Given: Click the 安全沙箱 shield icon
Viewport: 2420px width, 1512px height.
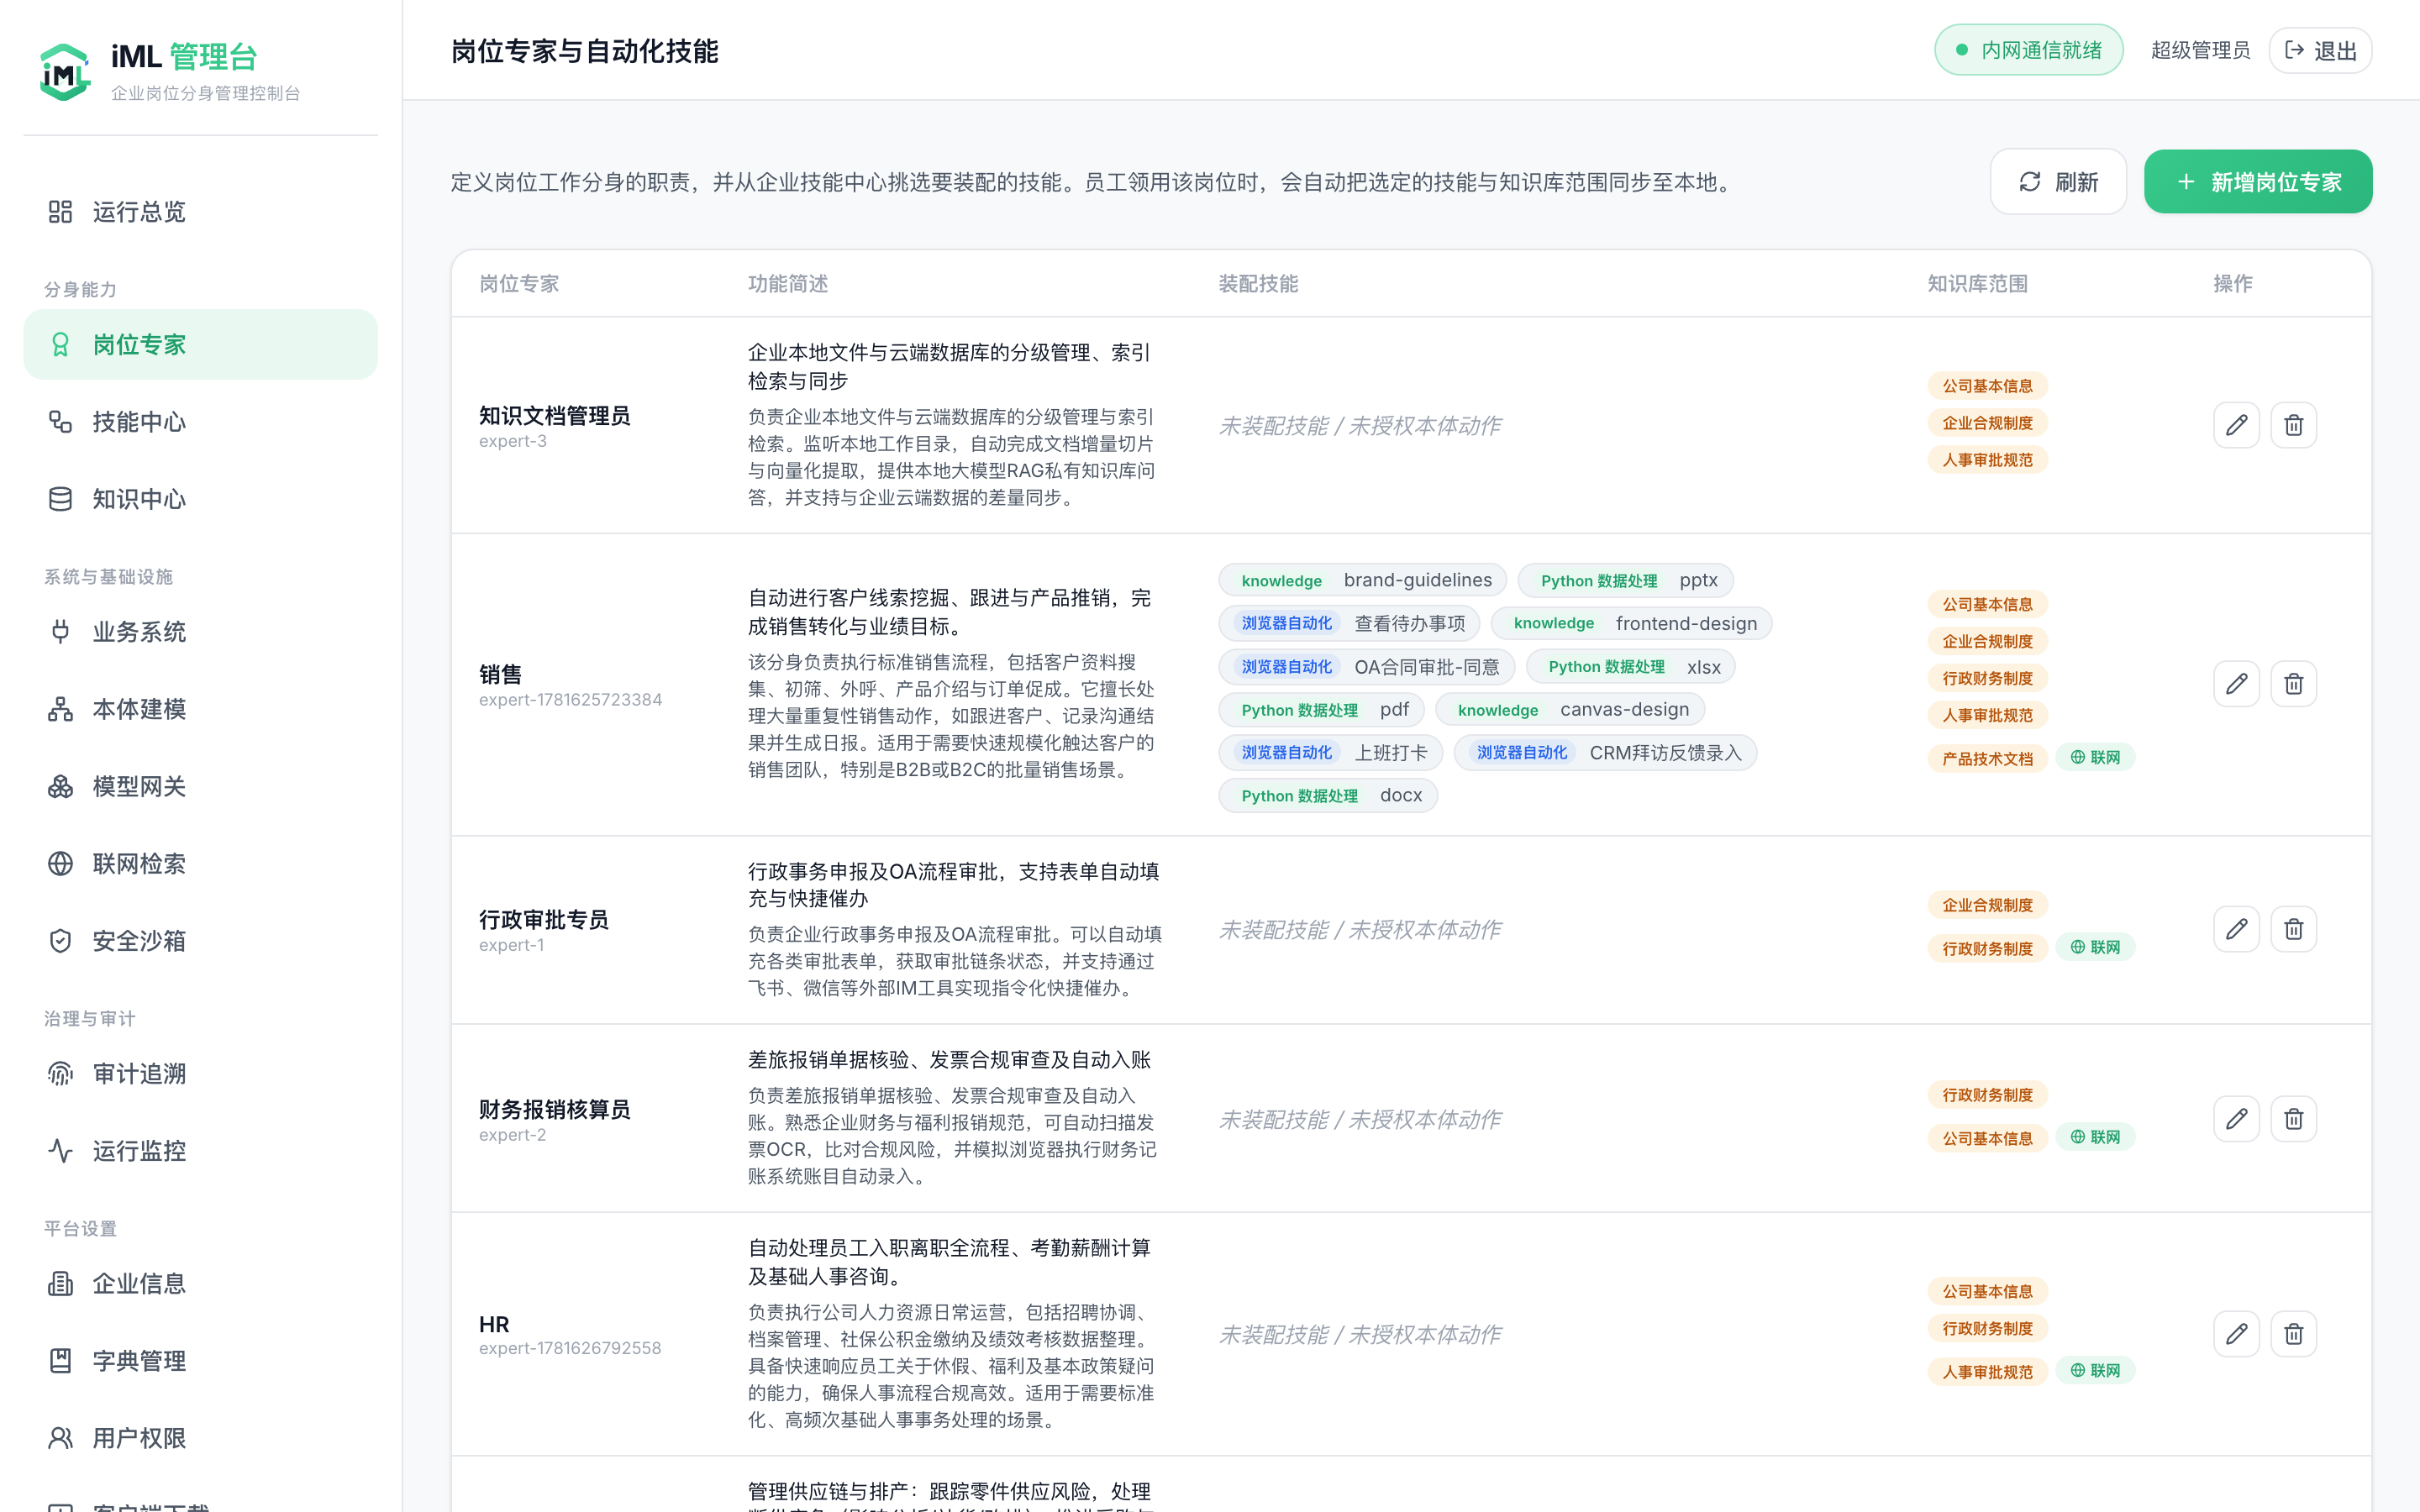Looking at the screenshot, I should tap(60, 941).
